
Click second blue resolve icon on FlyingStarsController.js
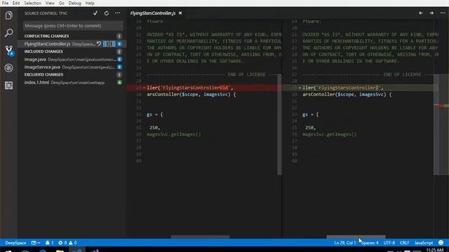[x=113, y=43]
